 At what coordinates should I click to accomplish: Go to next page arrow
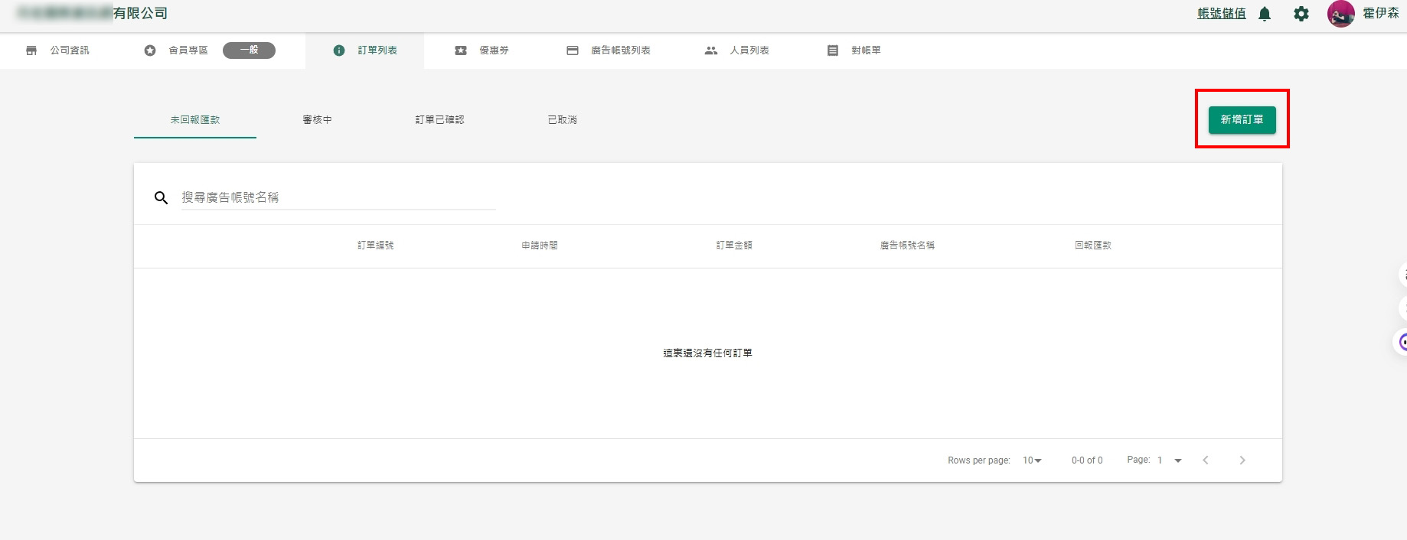click(x=1242, y=460)
